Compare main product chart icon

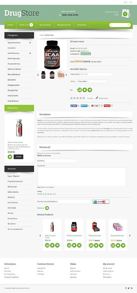click(80, 90)
